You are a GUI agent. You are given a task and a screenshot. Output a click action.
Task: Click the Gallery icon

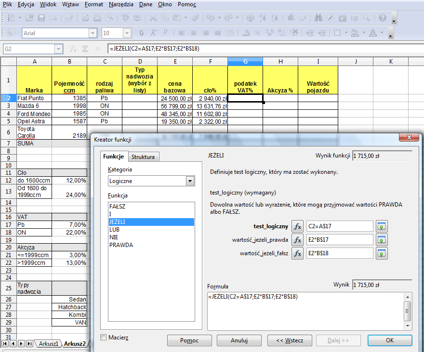[x=343, y=18]
